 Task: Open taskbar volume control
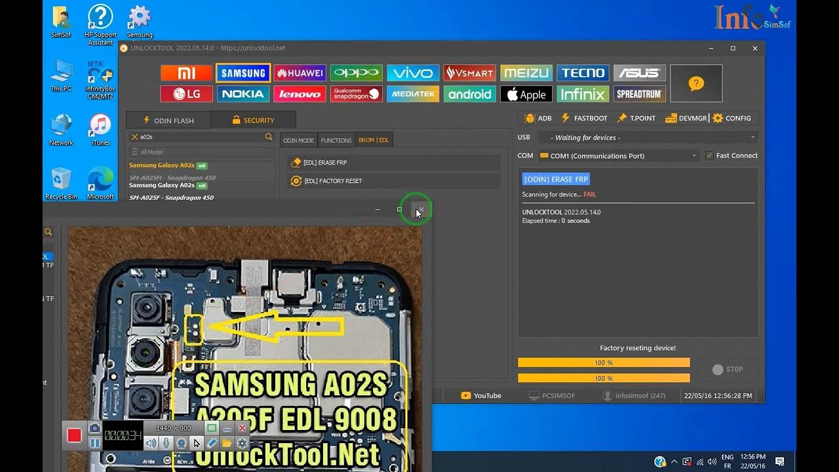[712, 462]
